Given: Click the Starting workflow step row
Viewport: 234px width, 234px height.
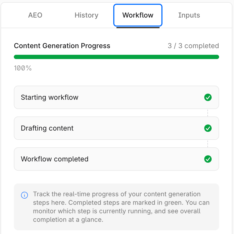Looking at the screenshot, I should coord(116,97).
